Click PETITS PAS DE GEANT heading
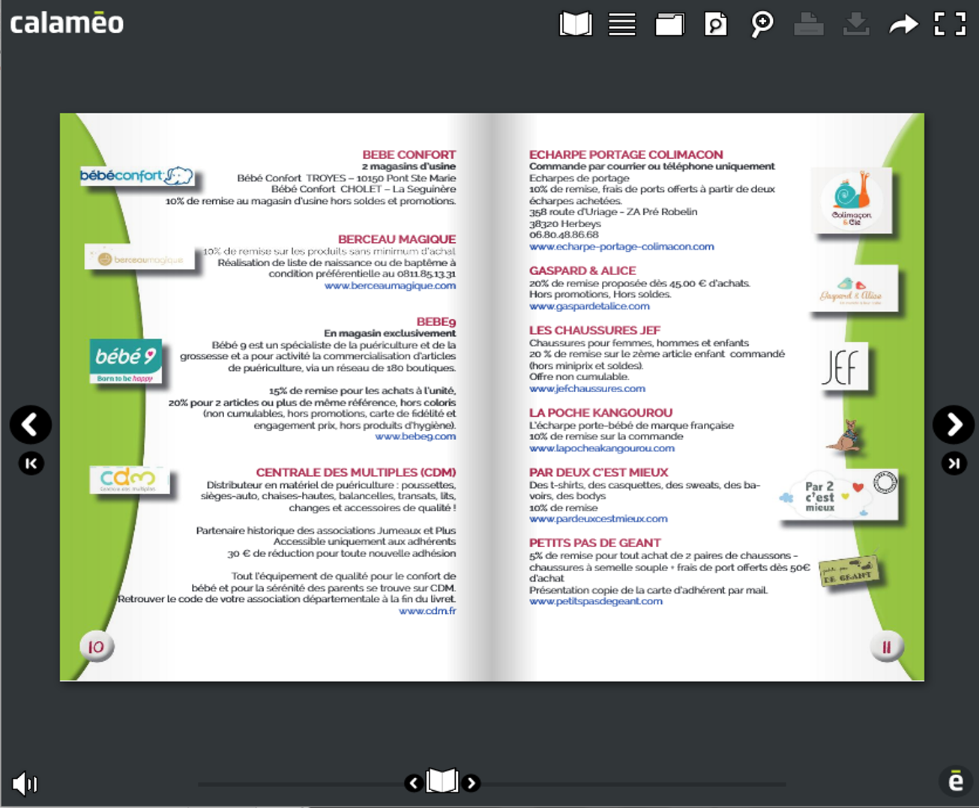This screenshot has width=979, height=808. pyautogui.click(x=595, y=543)
